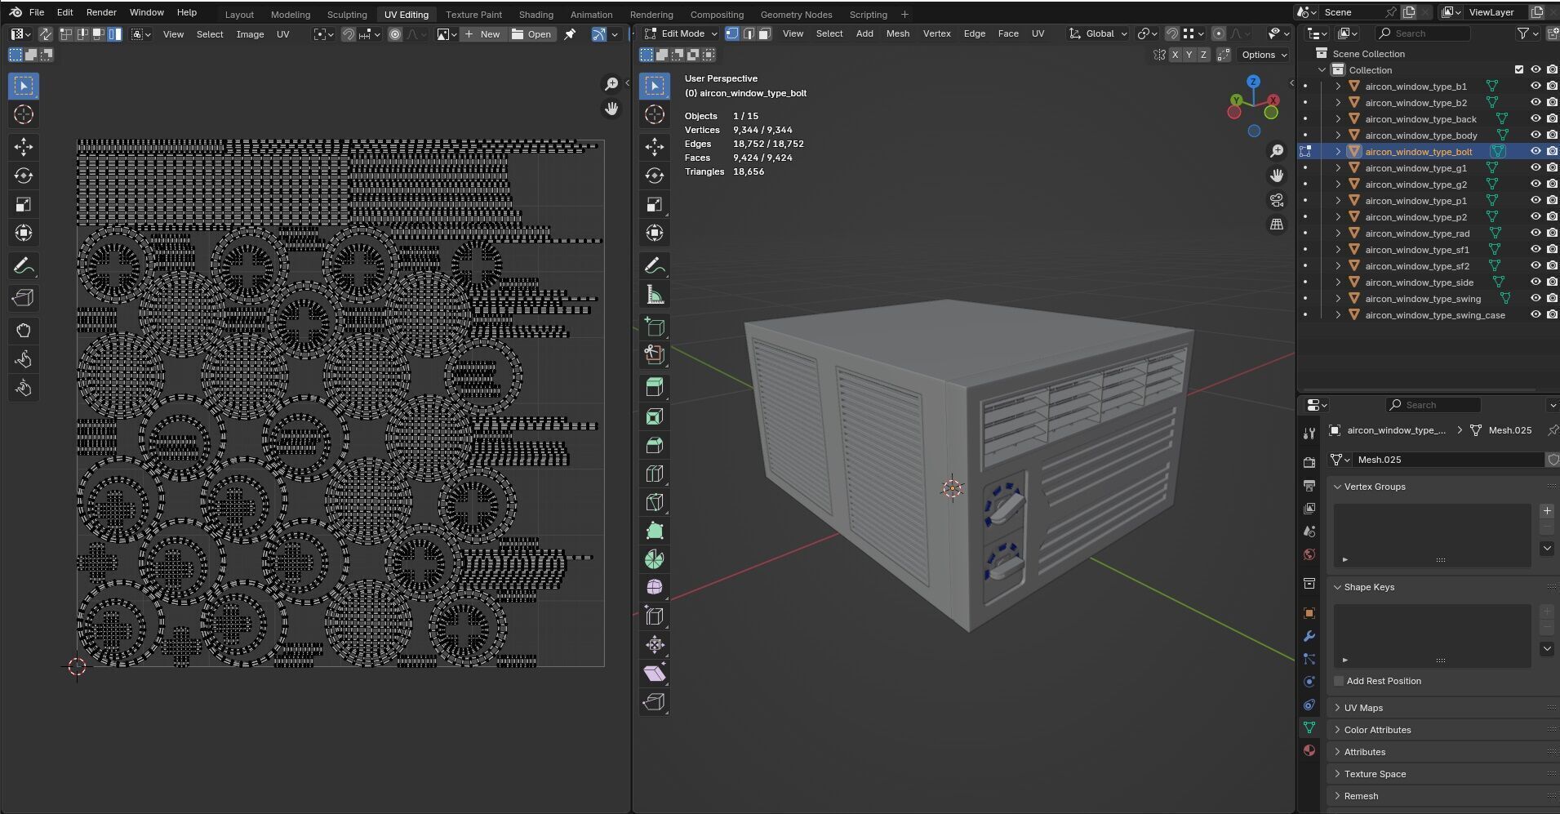Select the Shrink/Fatten tool

[x=655, y=645]
